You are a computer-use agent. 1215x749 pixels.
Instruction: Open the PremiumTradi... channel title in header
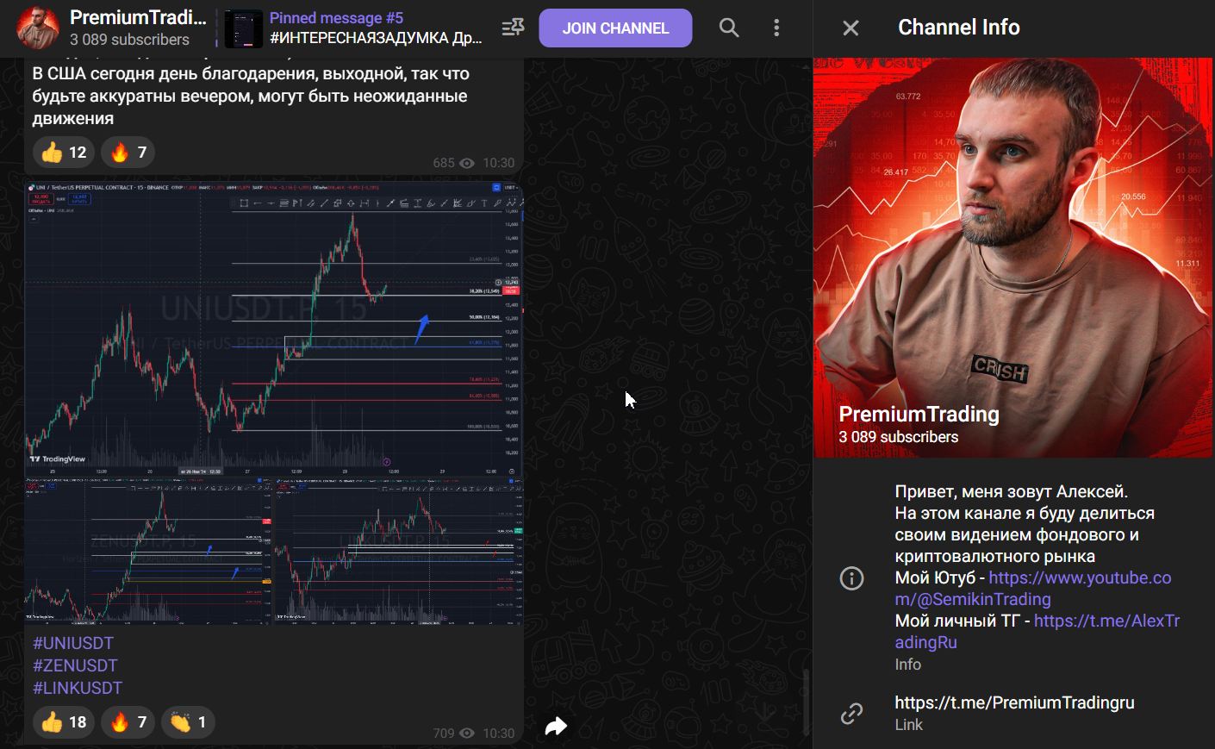pyautogui.click(x=138, y=17)
